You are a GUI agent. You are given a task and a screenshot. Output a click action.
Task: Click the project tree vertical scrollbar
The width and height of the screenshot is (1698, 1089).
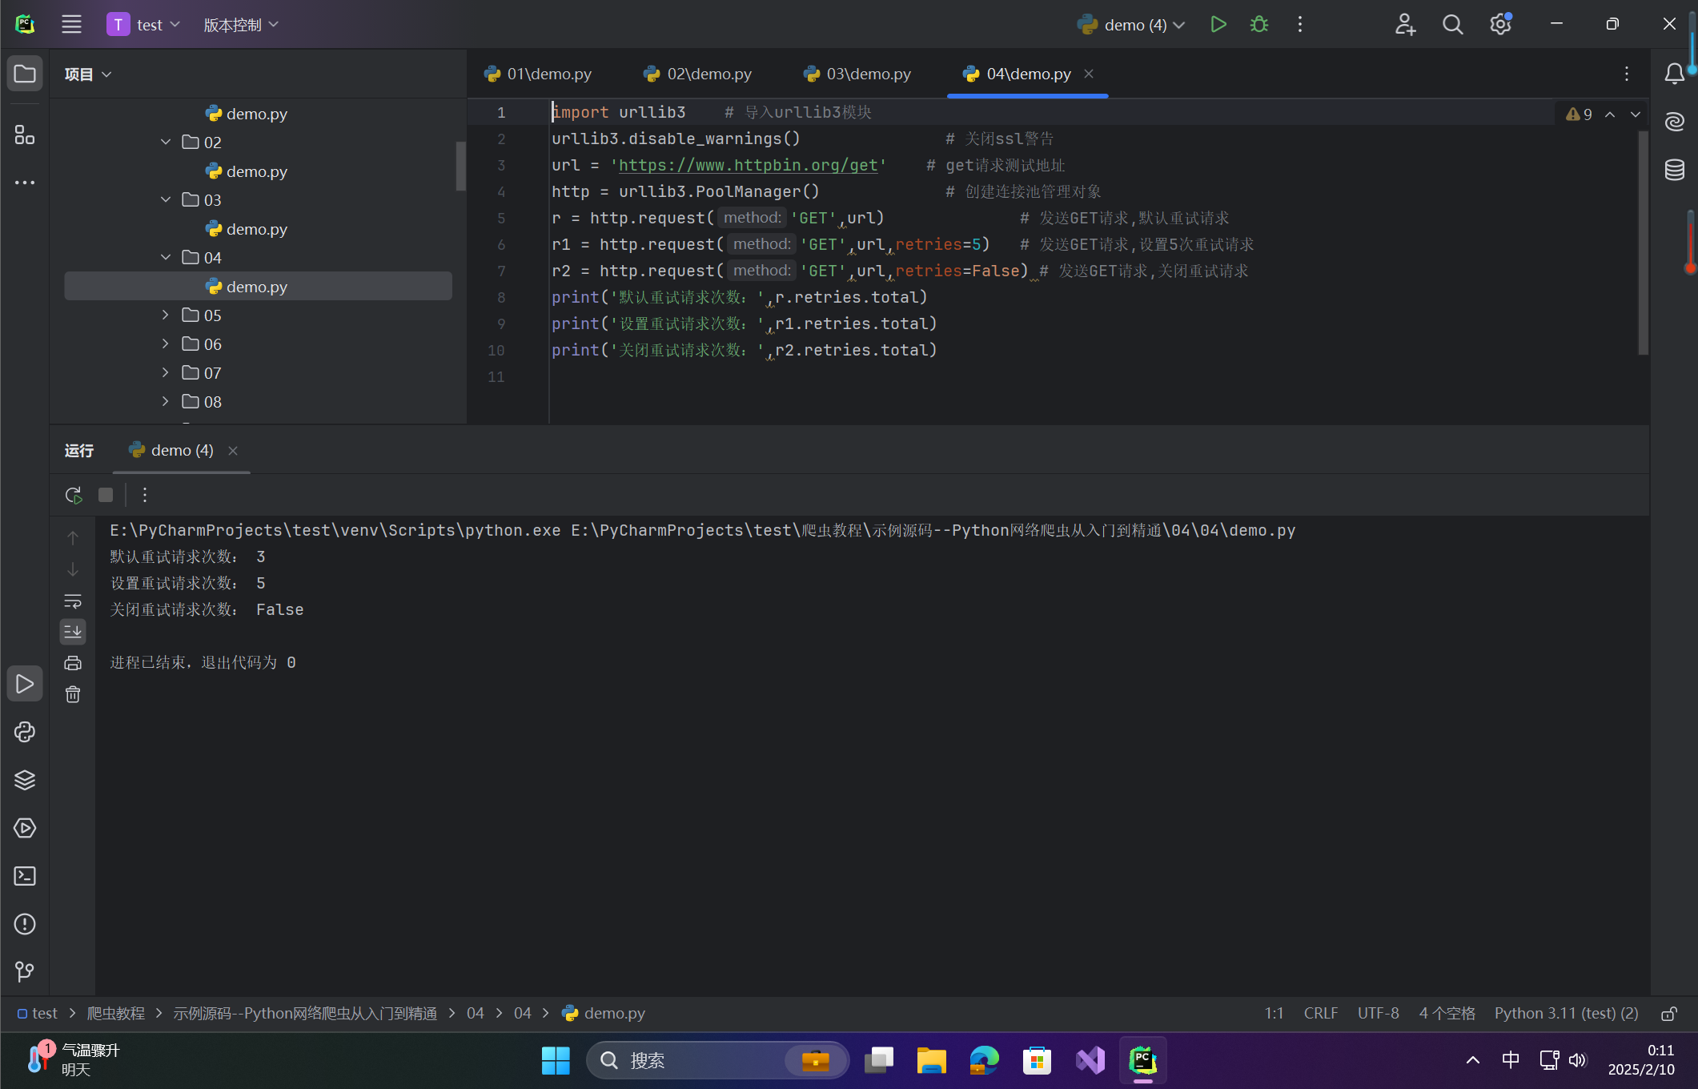pyautogui.click(x=460, y=166)
